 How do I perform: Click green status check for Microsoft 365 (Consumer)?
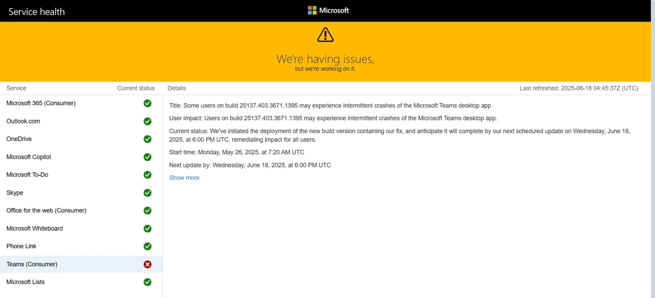click(x=148, y=103)
